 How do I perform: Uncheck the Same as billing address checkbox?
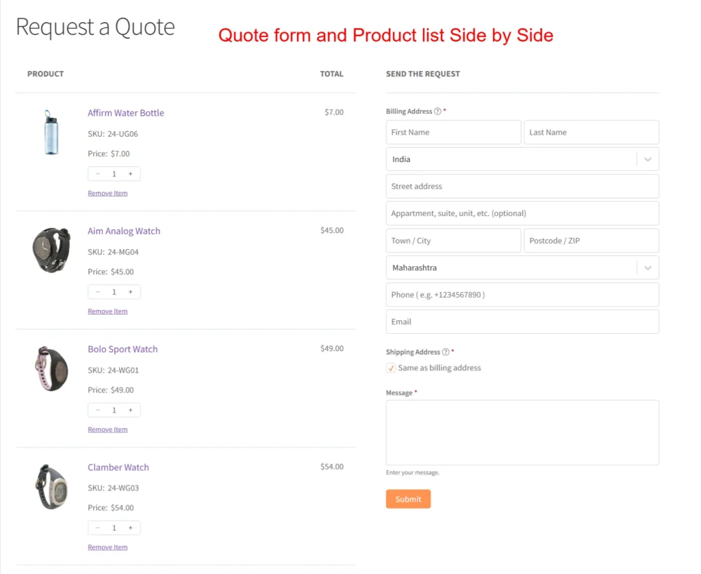[x=391, y=367]
